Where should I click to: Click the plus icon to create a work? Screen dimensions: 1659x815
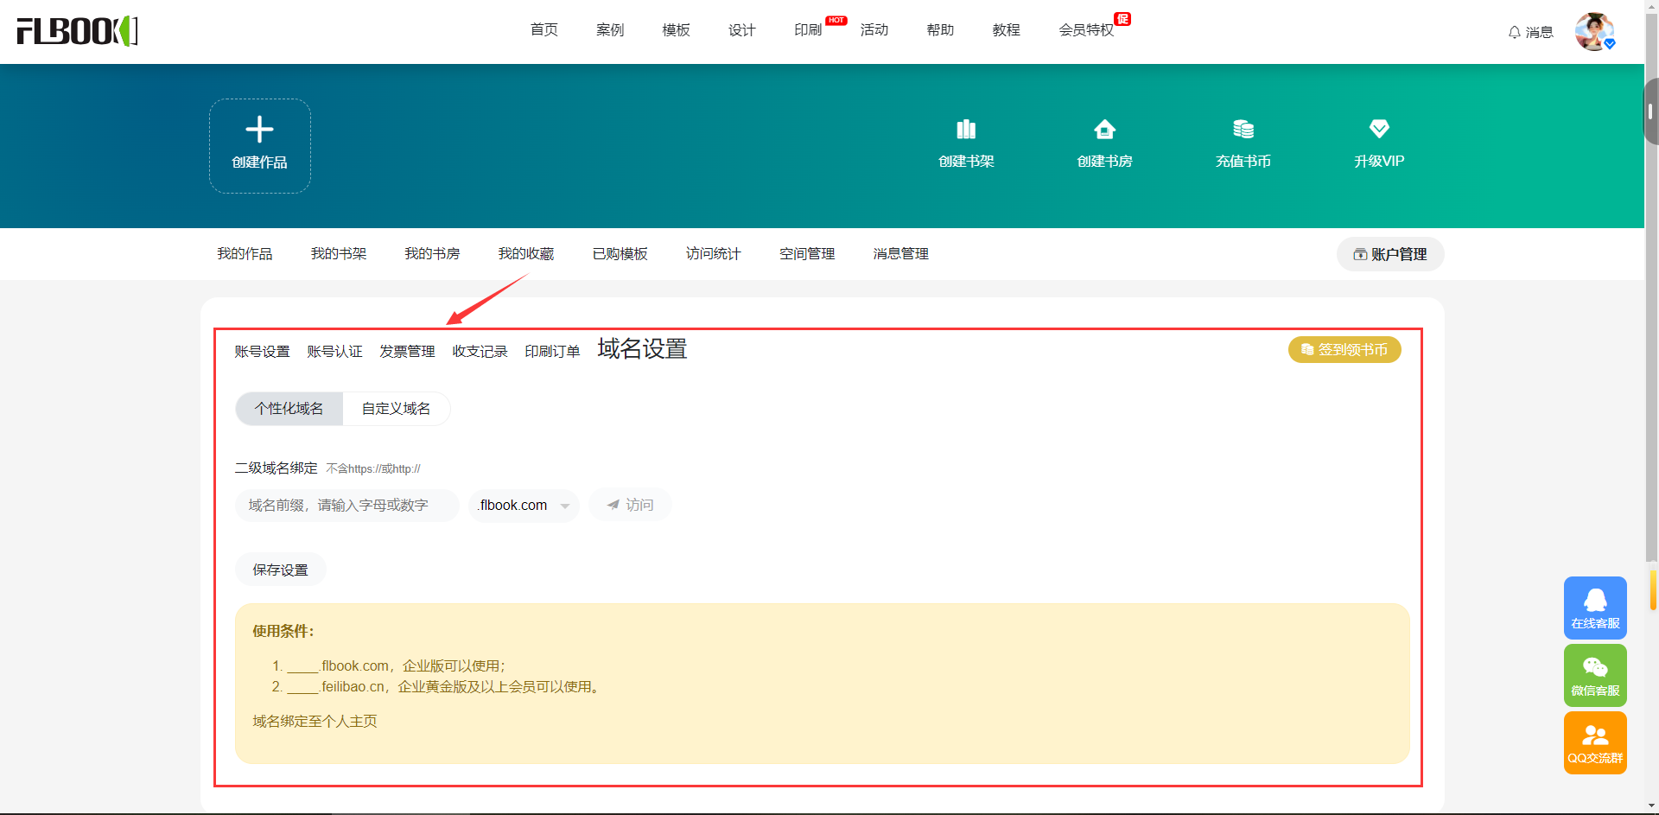pos(259,131)
